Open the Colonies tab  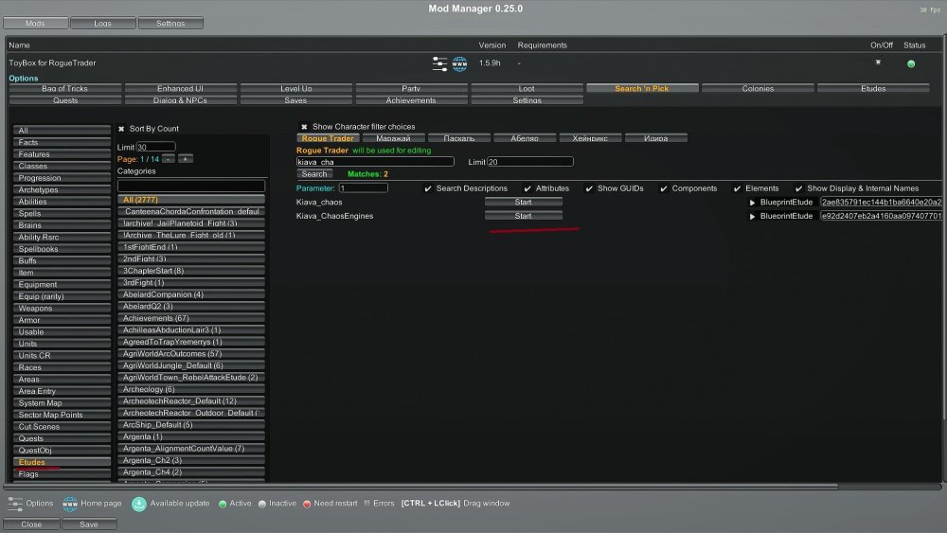757,88
